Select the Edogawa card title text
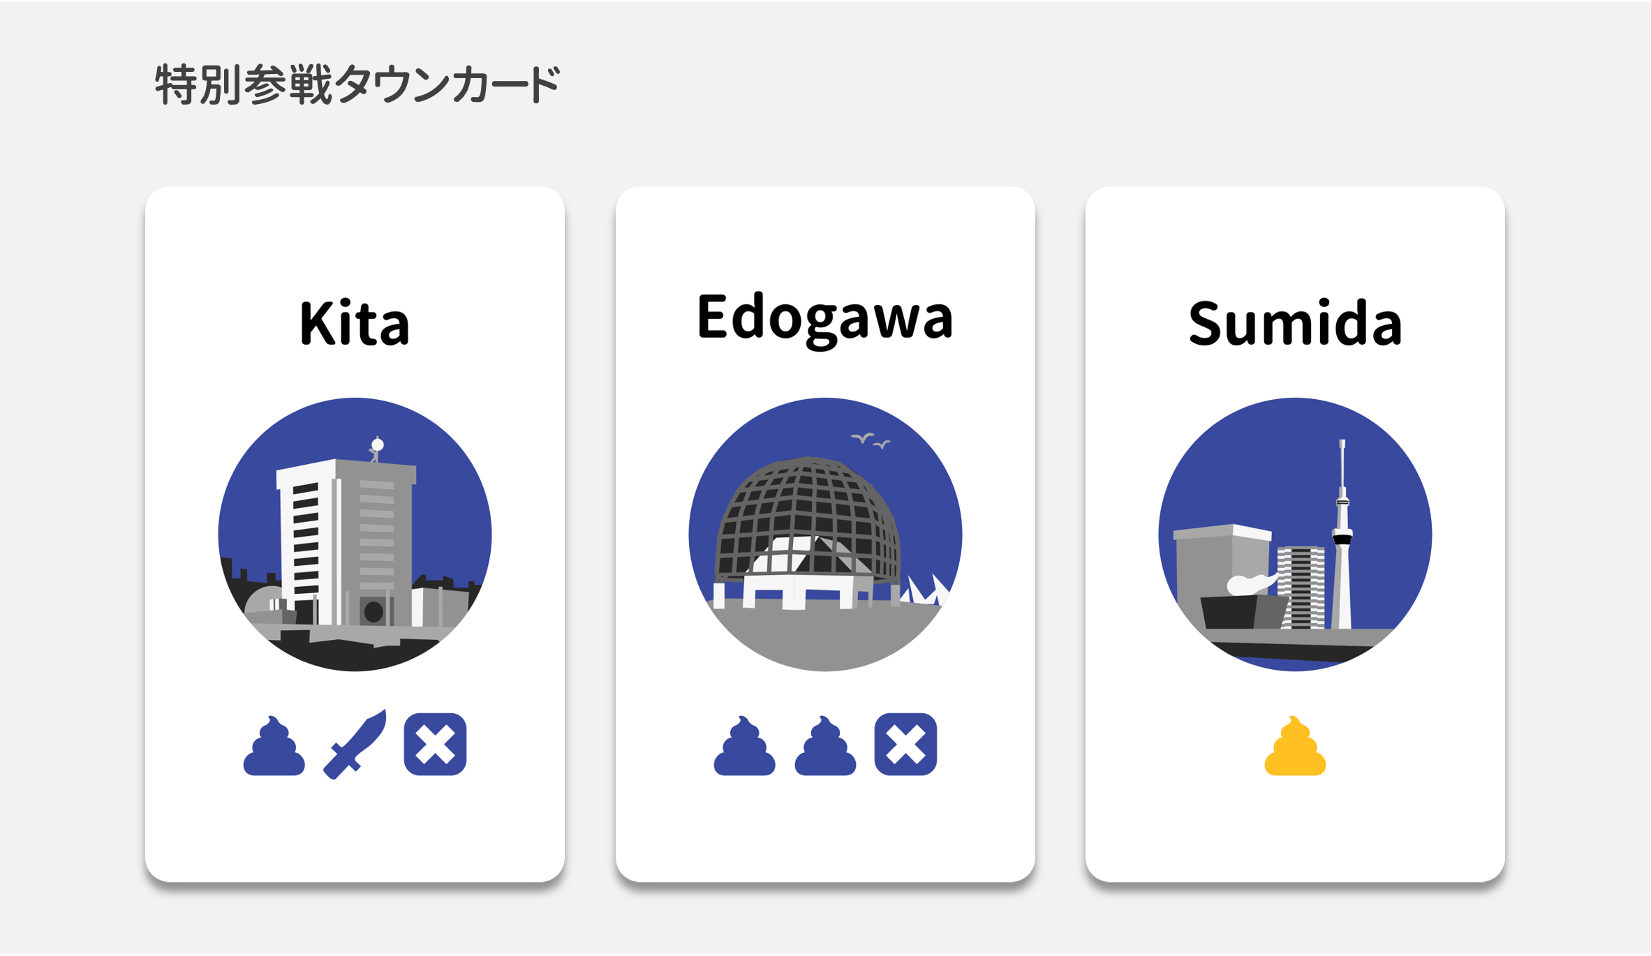 tap(824, 318)
